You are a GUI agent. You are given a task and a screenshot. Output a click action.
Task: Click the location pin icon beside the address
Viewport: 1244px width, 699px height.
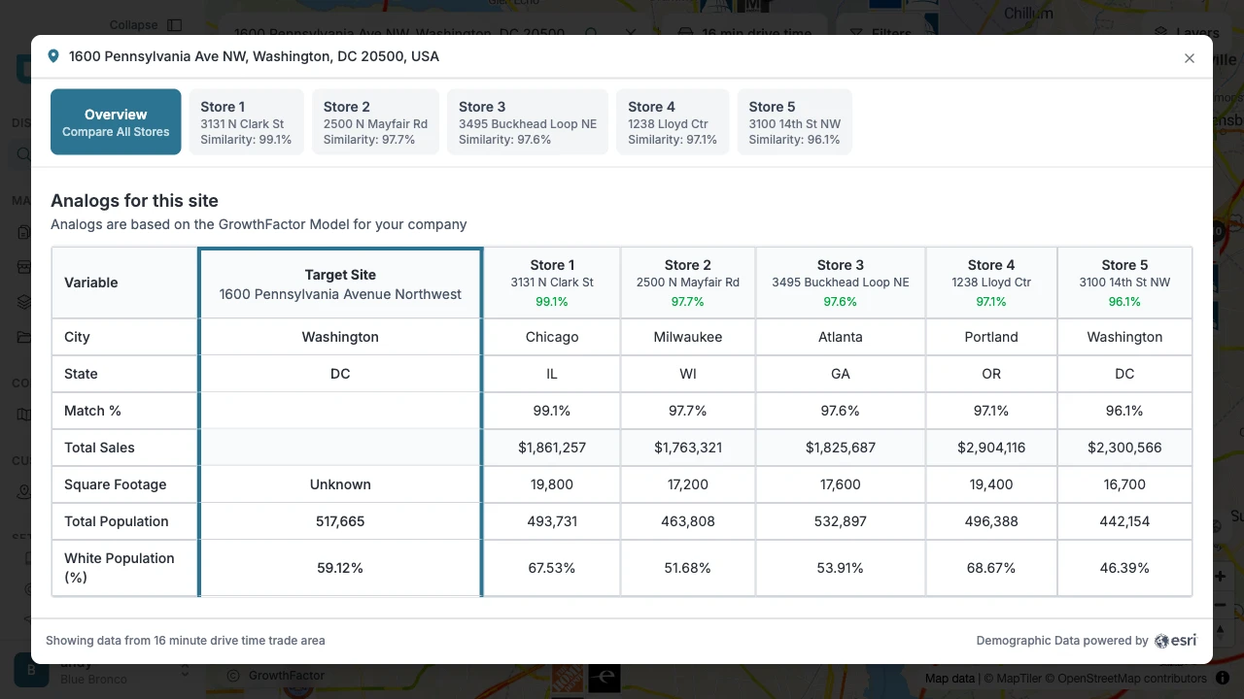point(53,55)
